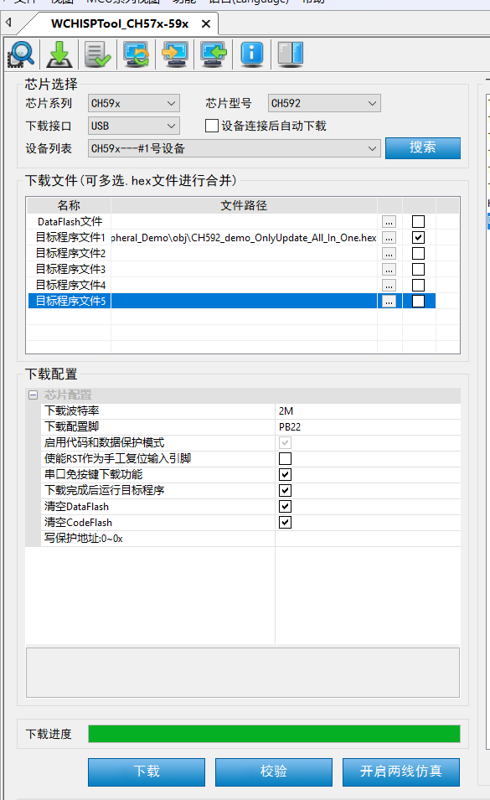
Task: Enable 使能RST作为手工复位输入引脚 checkbox
Action: click(x=285, y=459)
